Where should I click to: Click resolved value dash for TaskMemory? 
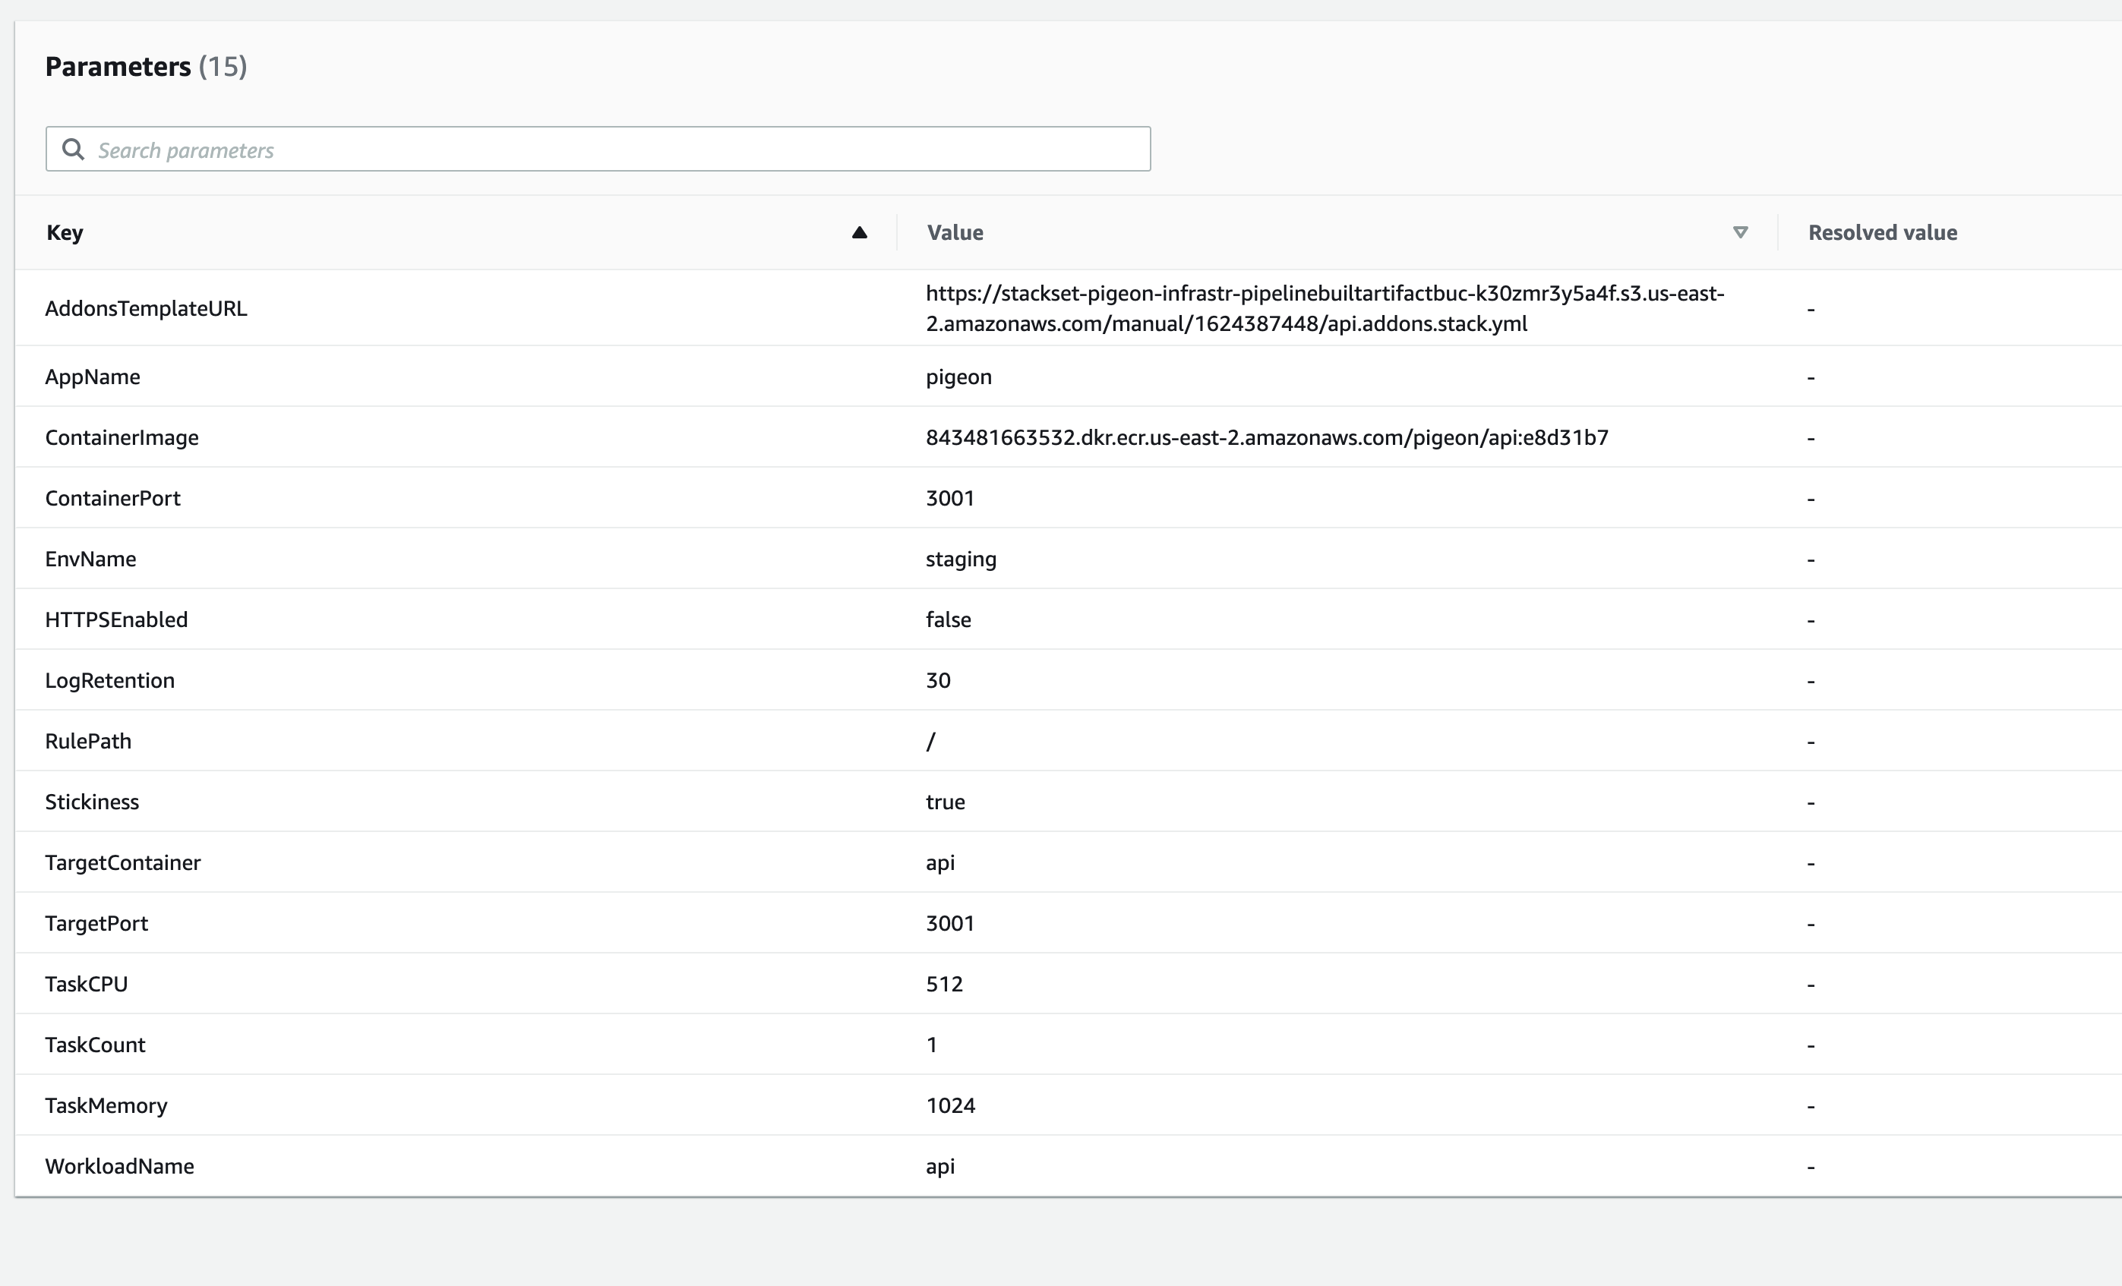[x=1811, y=1106]
